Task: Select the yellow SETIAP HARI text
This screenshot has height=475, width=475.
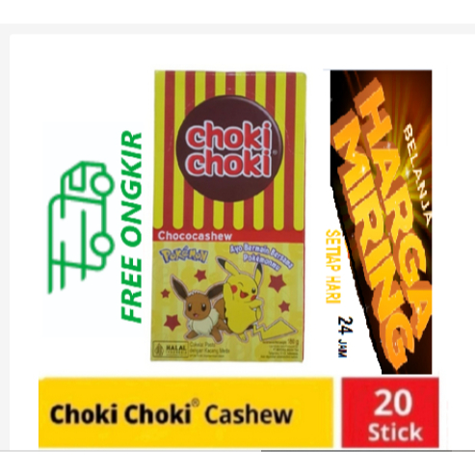Action: click(x=333, y=267)
